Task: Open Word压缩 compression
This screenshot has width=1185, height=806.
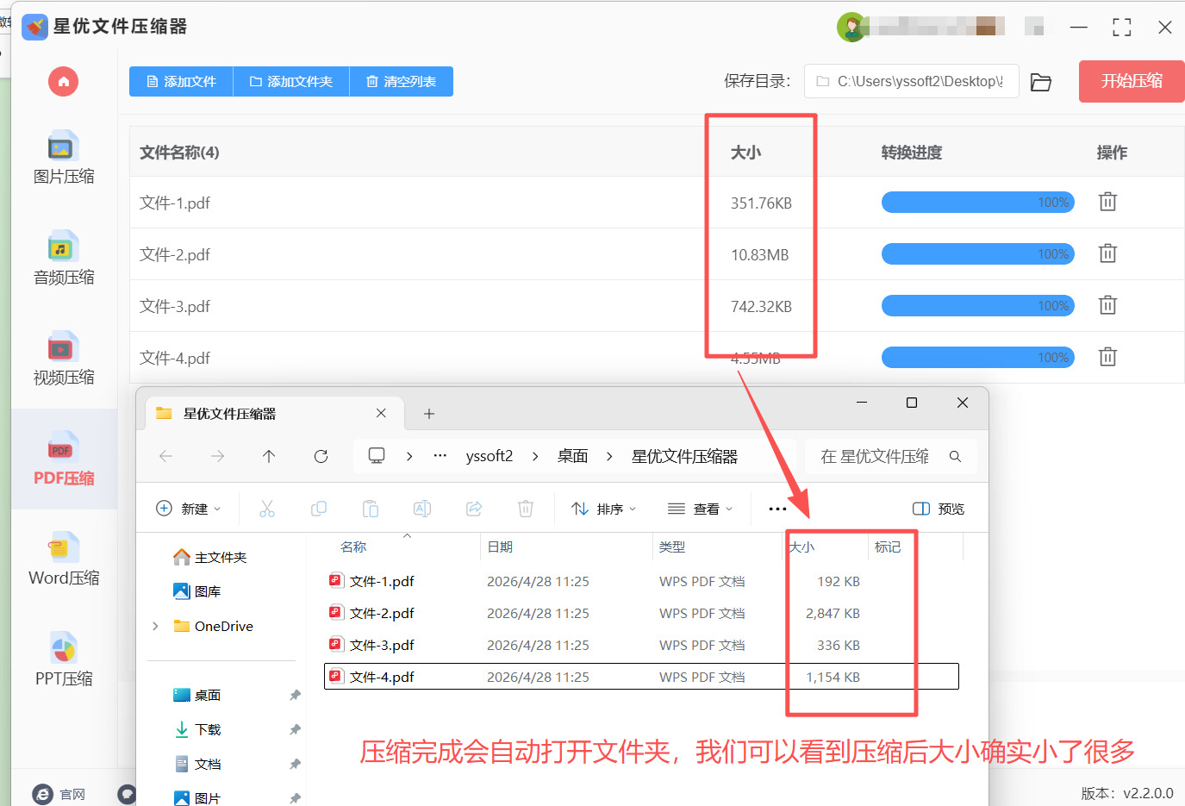Action: pos(64,559)
